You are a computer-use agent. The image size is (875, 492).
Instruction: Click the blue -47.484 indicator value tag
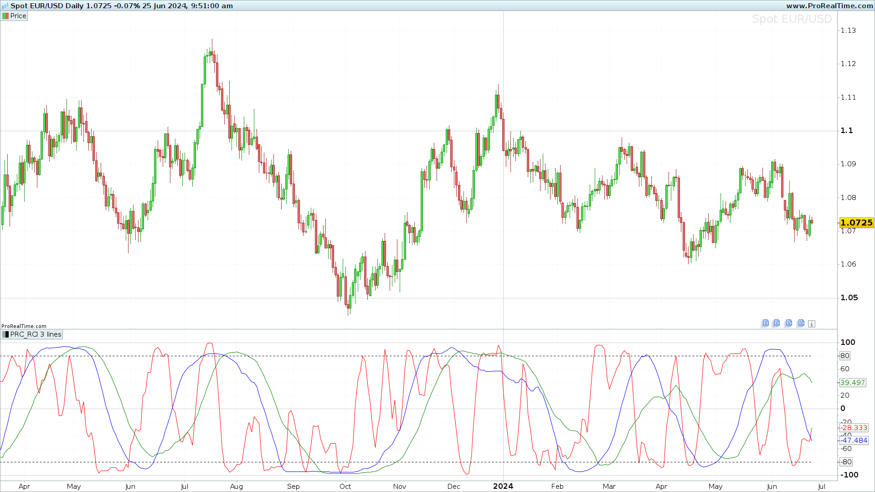pyautogui.click(x=854, y=441)
